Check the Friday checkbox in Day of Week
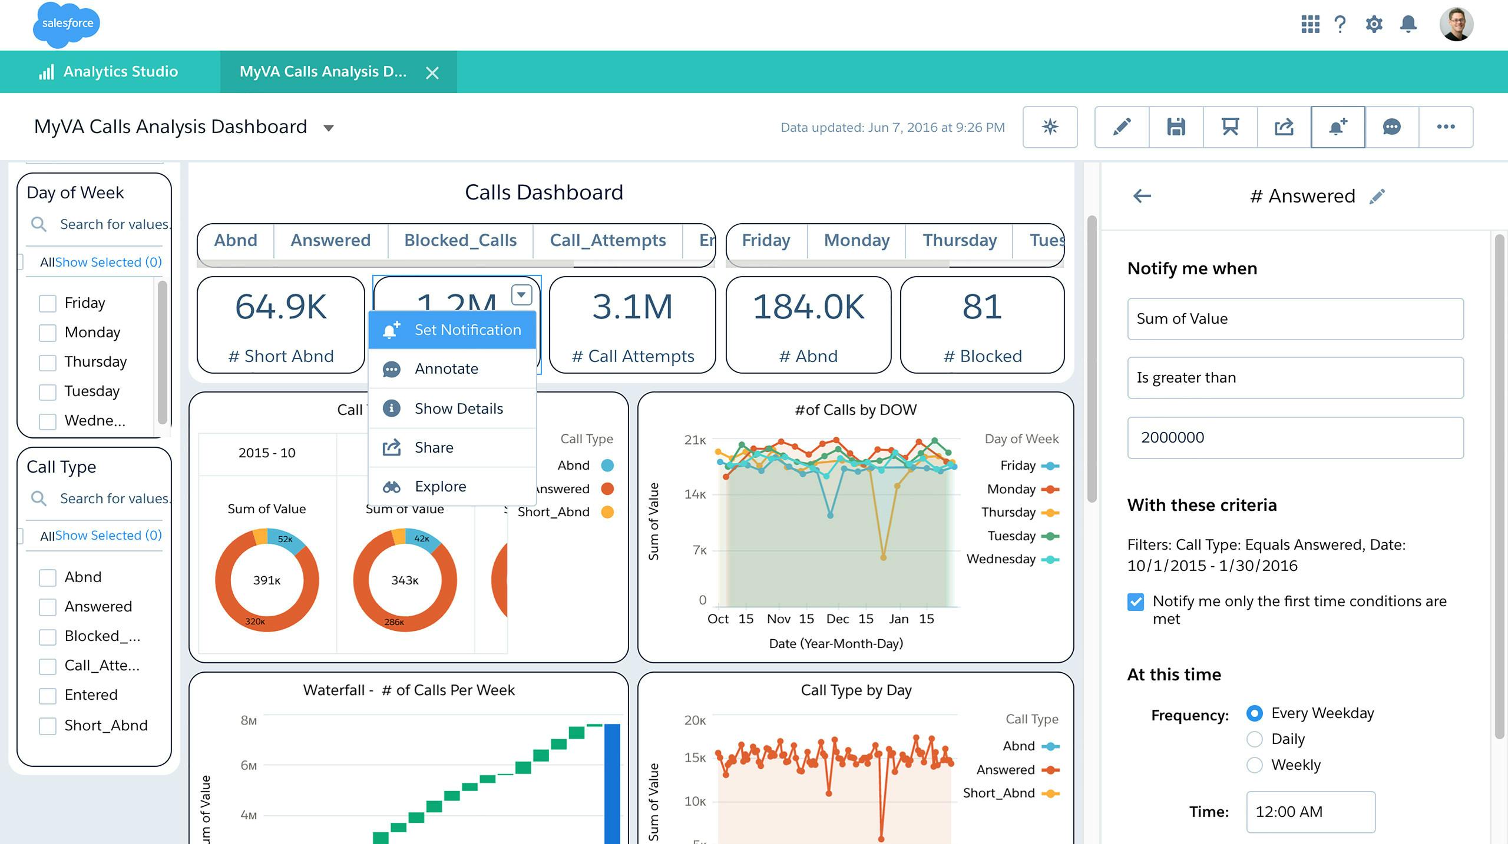Viewport: 1508px width, 844px height. (x=48, y=304)
